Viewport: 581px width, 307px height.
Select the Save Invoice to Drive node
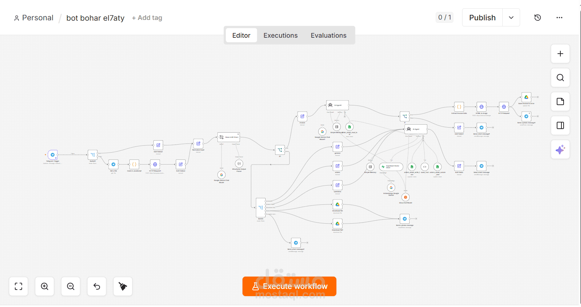point(526,97)
